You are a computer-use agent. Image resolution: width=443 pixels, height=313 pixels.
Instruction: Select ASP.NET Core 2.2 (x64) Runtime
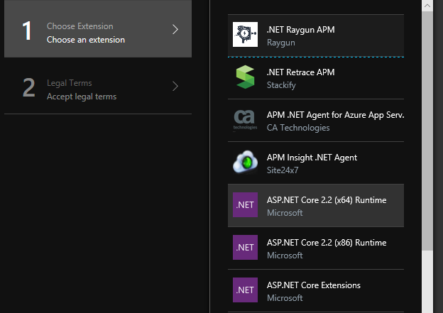point(316,206)
